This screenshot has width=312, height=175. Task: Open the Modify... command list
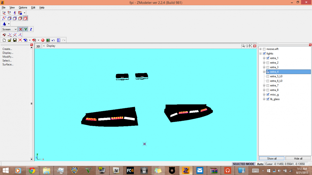tap(8, 57)
